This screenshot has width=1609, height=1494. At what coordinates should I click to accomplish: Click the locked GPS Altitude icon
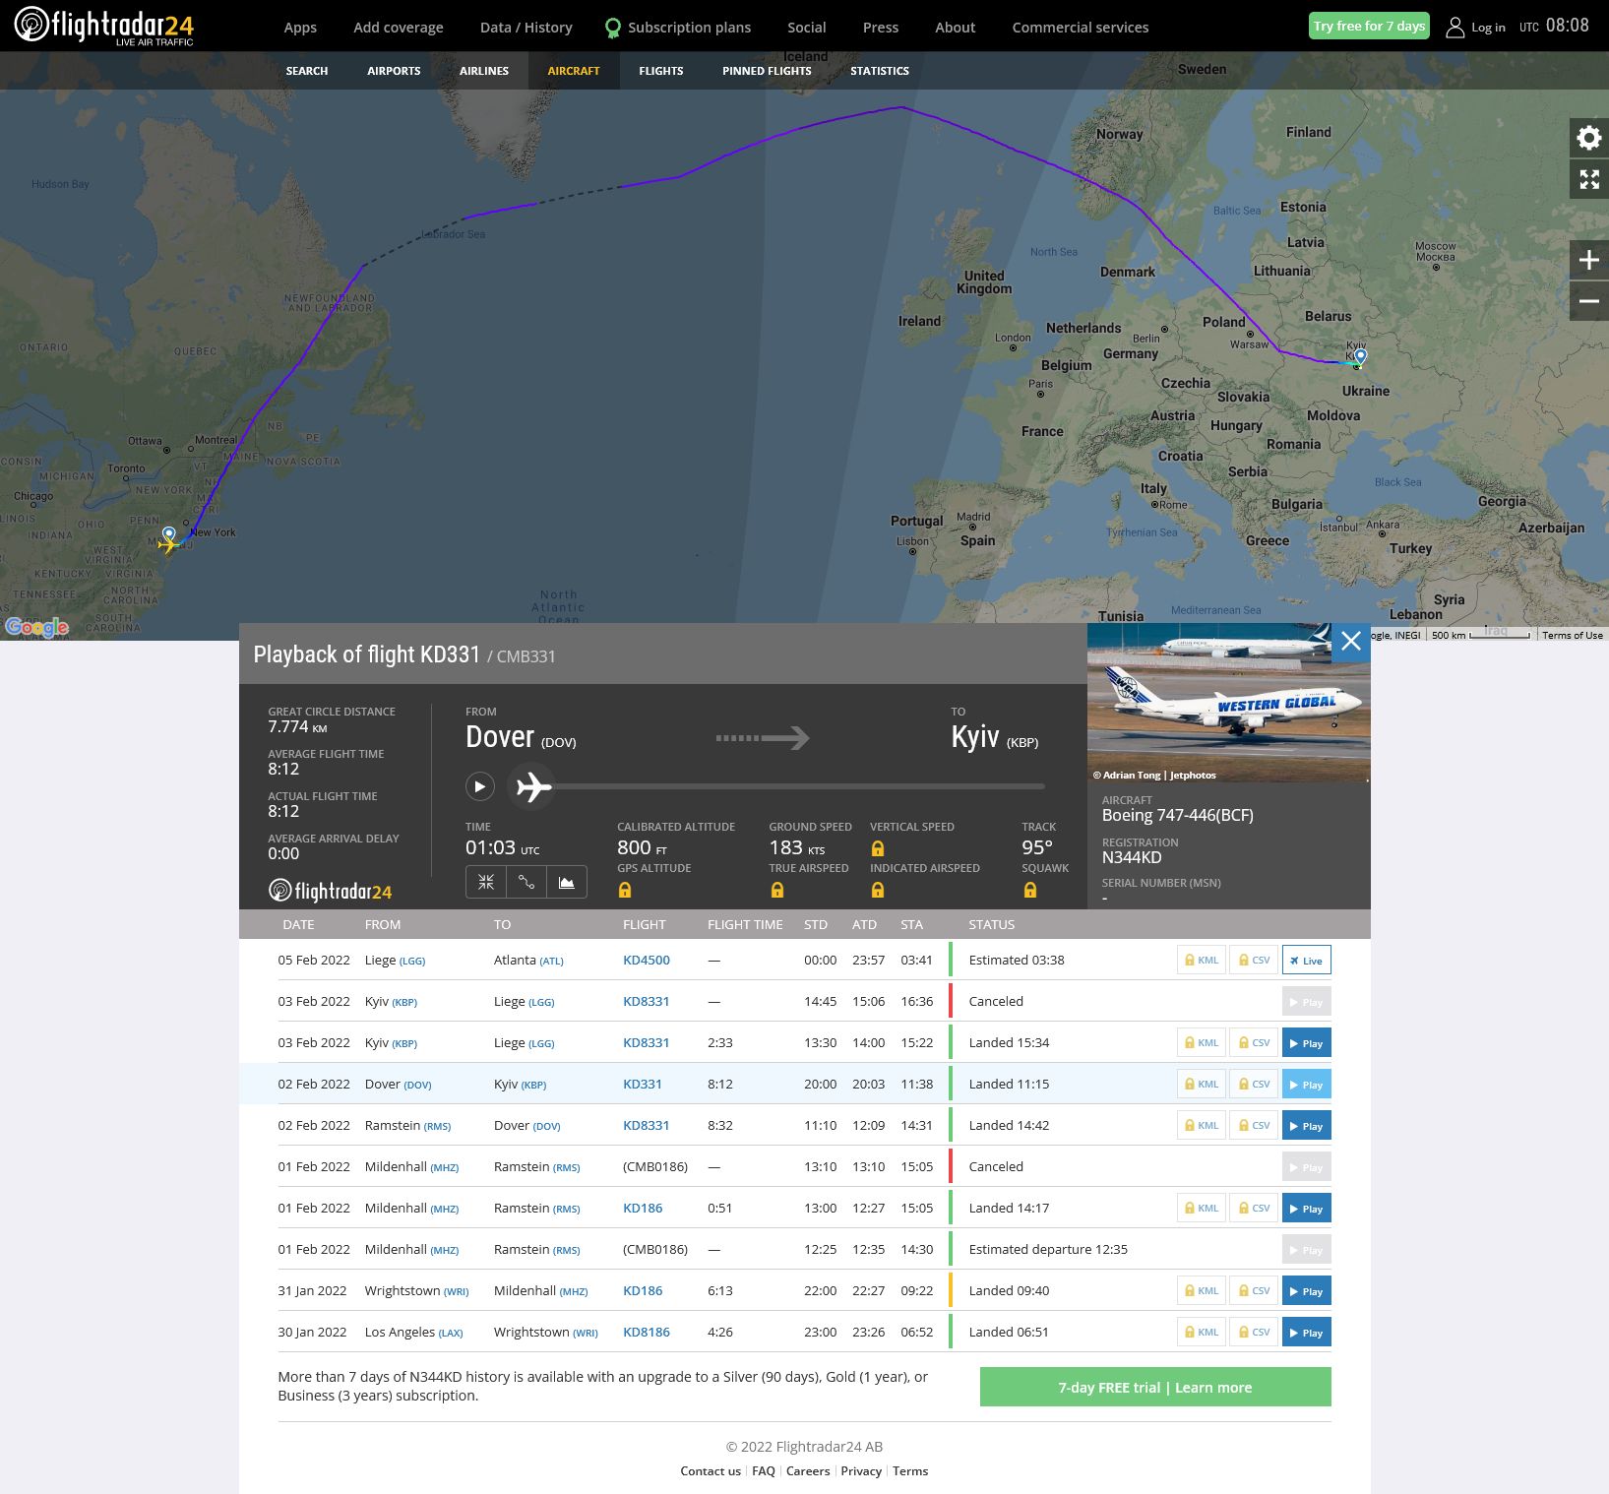[x=625, y=891]
